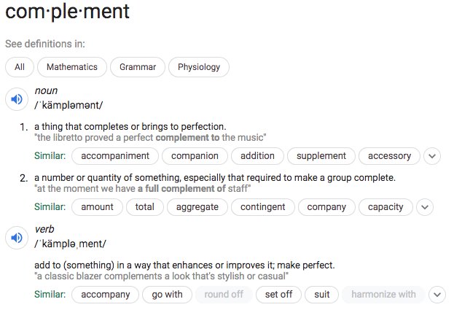Play the verb pronunciation audio

point(17,238)
